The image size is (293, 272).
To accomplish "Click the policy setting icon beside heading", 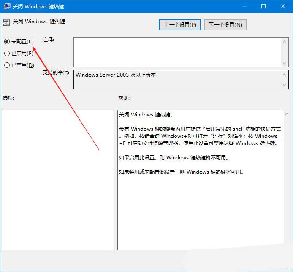I will pos(6,22).
